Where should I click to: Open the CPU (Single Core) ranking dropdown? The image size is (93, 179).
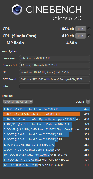click(x=18, y=102)
